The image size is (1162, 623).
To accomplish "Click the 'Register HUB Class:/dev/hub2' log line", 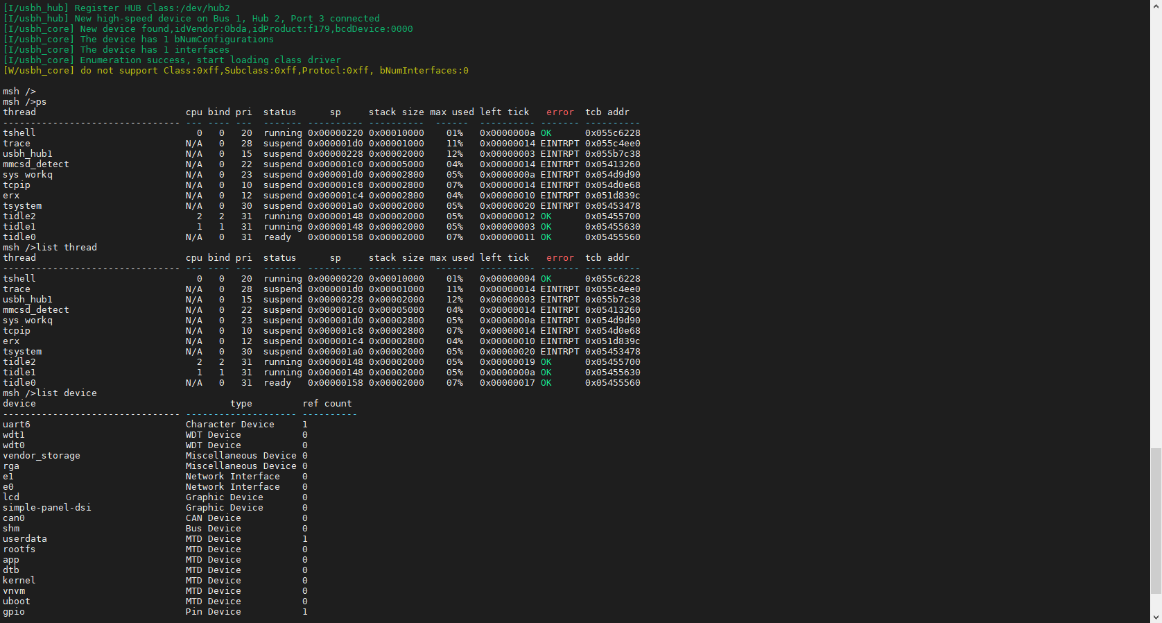I will 116,8.
